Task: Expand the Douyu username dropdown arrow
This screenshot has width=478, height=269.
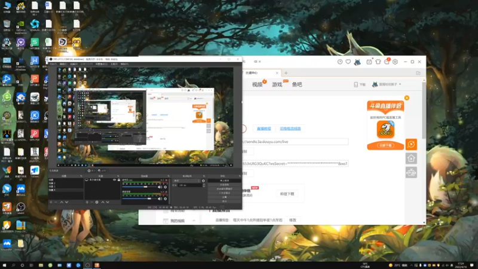Action: 400,84
